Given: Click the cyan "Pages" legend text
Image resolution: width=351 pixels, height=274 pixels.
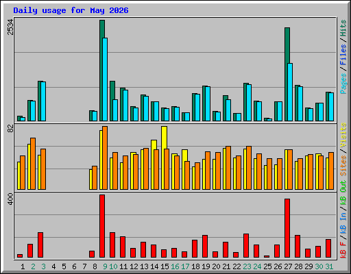Looking at the screenshot, I should 343,84.
